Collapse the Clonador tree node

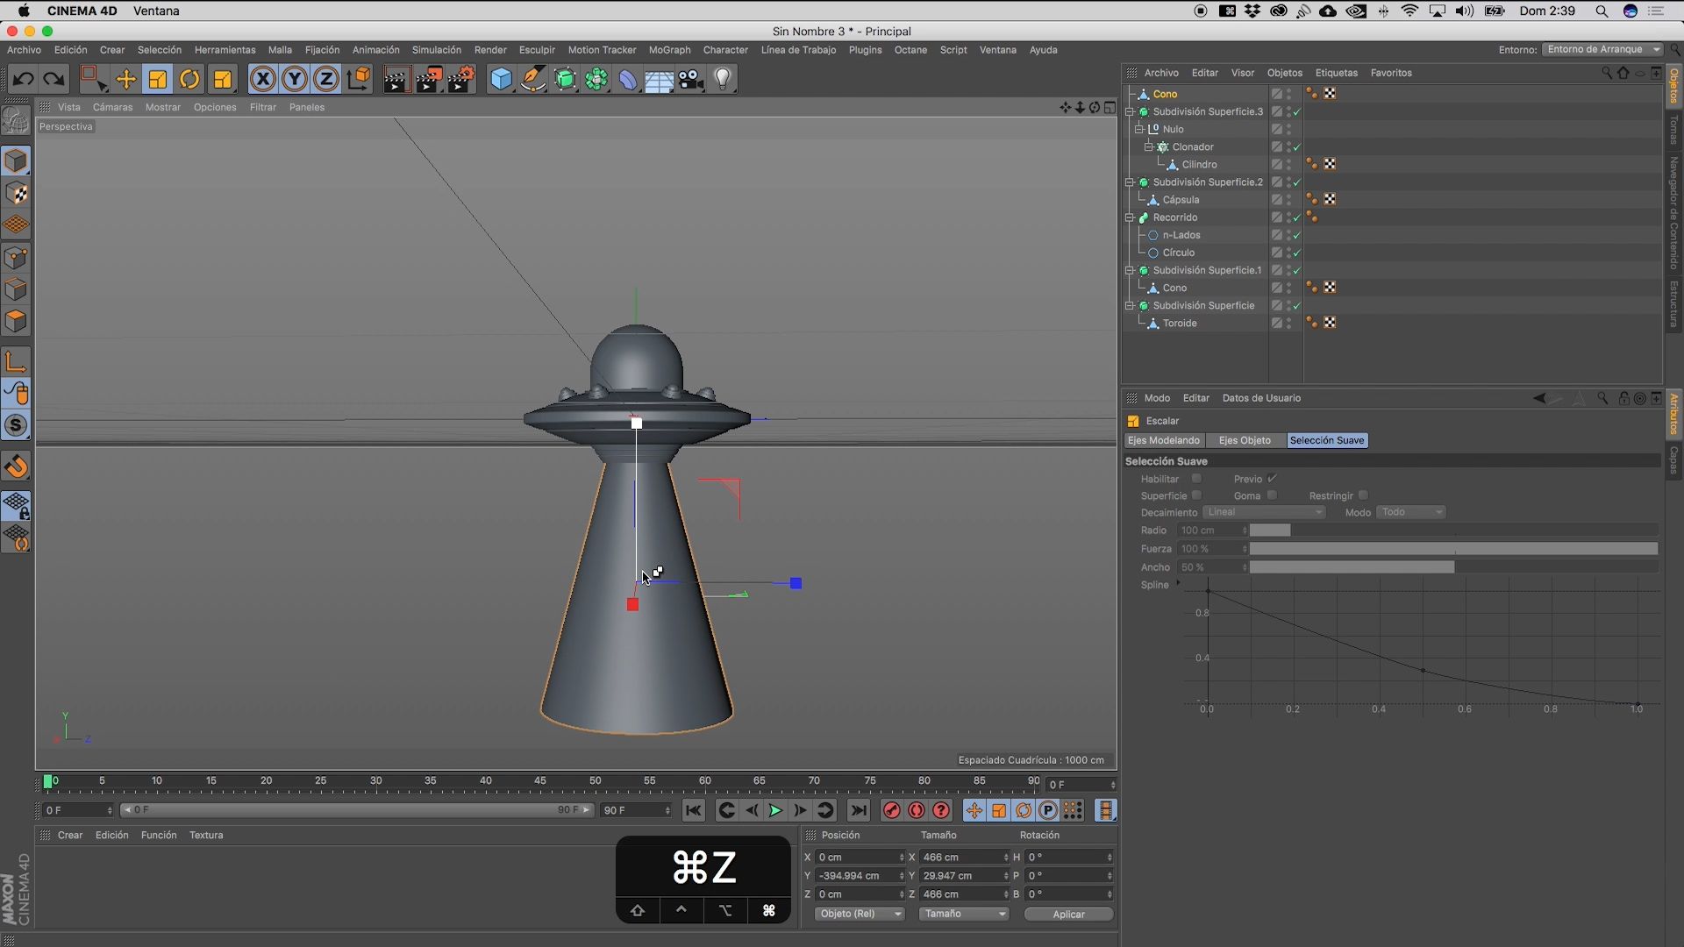pyautogui.click(x=1148, y=146)
